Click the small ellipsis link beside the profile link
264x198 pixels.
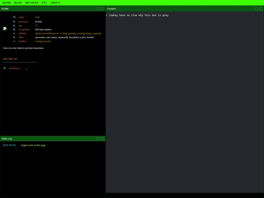pos(26,69)
